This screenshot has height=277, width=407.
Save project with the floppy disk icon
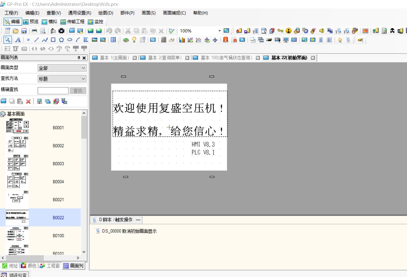[24, 31]
